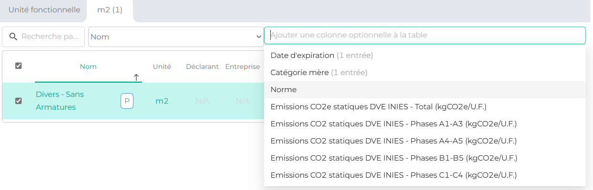Pick the Phases A4-A5 emissions option
The height and width of the screenshot is (190, 593).
tap(393, 141)
